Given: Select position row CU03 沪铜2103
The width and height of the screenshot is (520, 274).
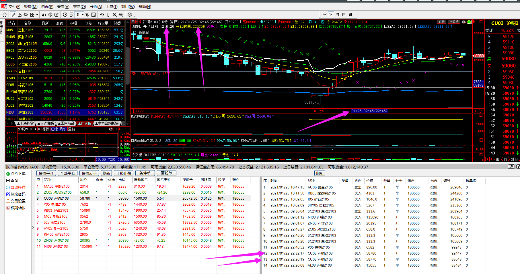Looking at the screenshot, I should pos(143,198).
